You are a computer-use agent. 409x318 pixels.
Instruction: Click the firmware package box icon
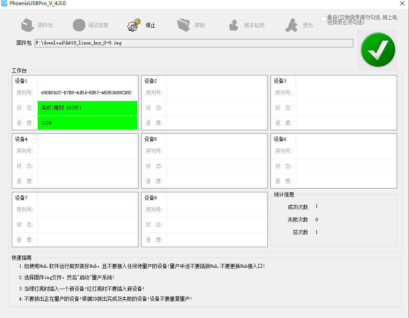coord(28,25)
